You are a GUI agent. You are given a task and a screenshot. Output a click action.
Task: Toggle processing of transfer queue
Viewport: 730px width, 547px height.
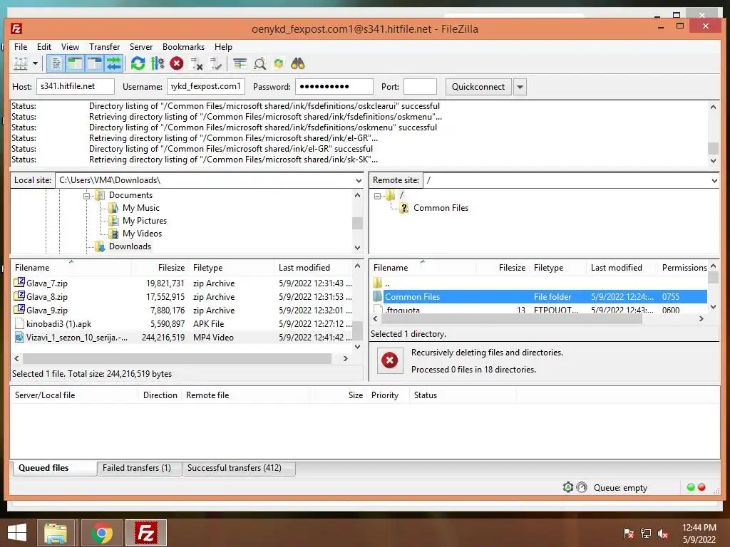pos(158,63)
